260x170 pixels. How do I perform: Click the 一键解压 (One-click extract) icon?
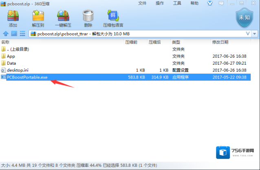[x=64, y=18]
